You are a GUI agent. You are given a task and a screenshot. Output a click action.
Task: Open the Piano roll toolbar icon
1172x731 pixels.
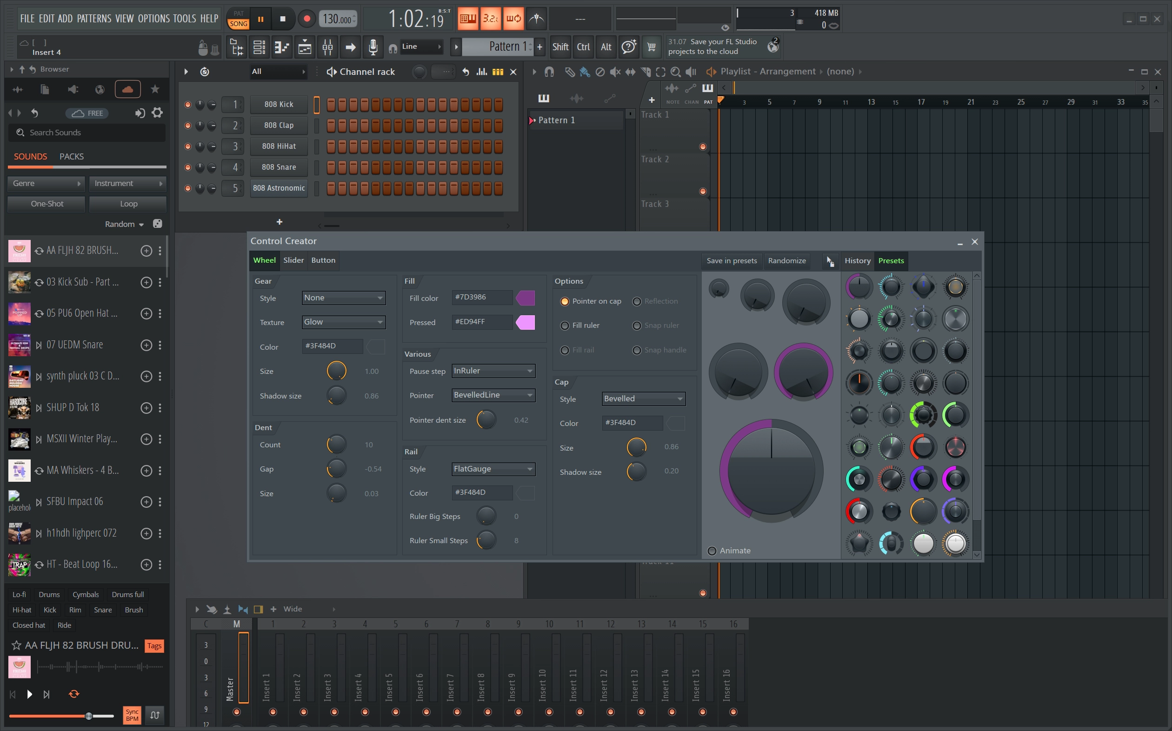pos(281,47)
